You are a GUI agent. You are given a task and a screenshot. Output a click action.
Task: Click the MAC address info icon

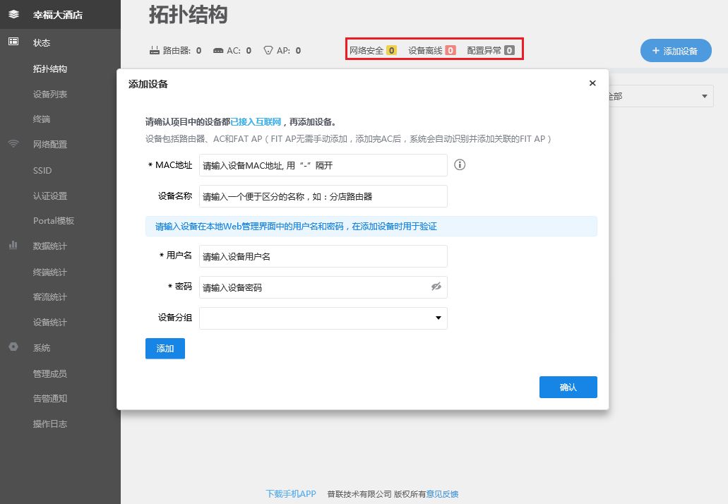[460, 164]
